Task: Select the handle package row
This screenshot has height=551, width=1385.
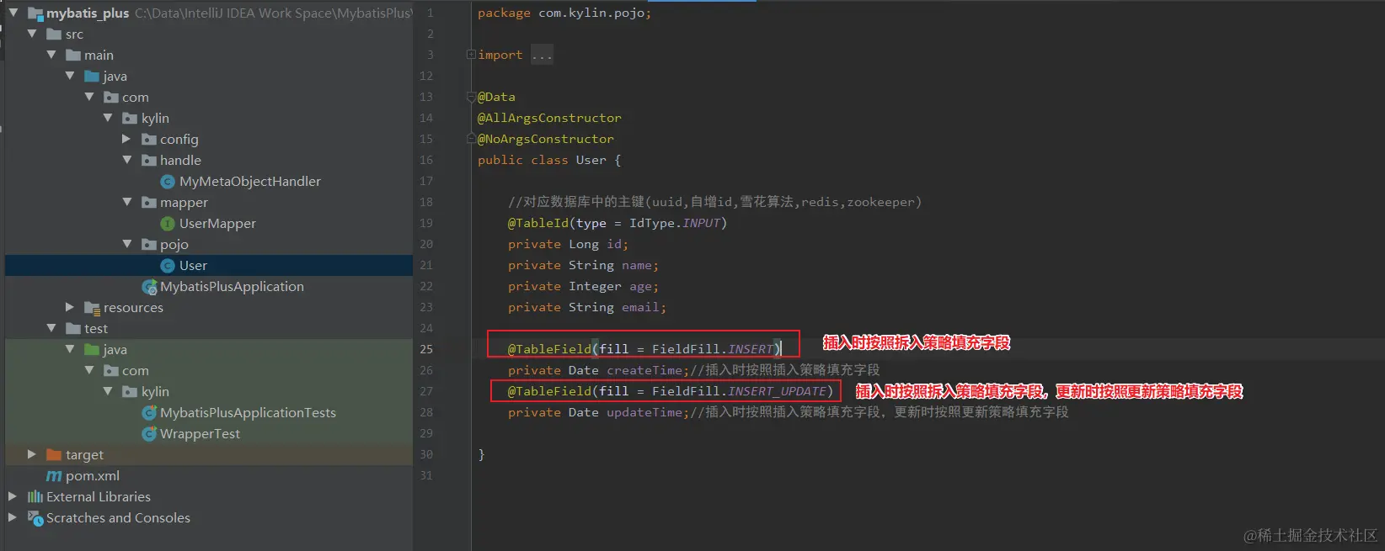Action: 209,160
